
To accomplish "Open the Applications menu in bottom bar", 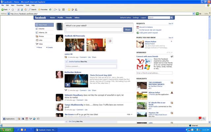I will [9, 119].
